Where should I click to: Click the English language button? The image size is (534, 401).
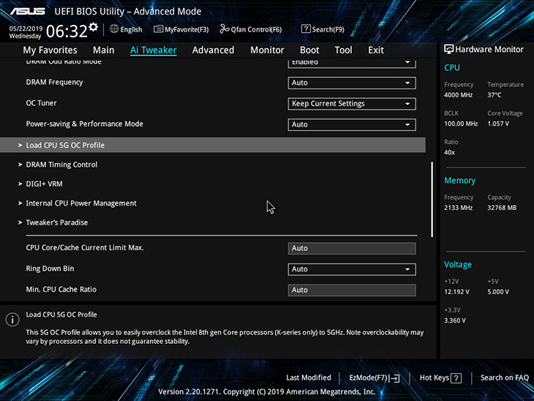[126, 29]
